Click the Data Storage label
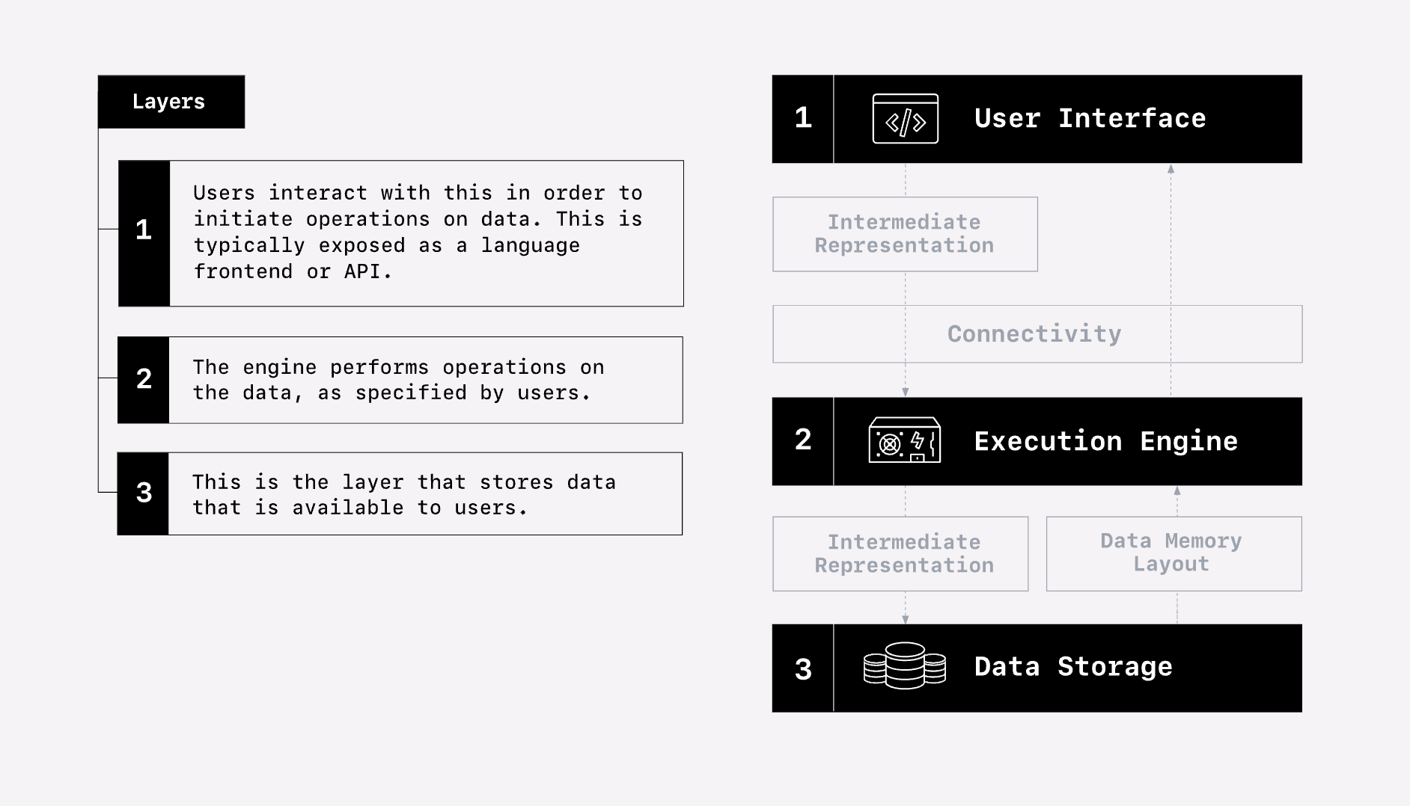Screen dimensions: 1410x806 tap(1072, 667)
